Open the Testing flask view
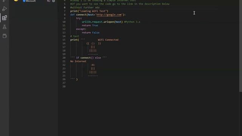The width and height of the screenshot is (242, 136). tap(5, 27)
